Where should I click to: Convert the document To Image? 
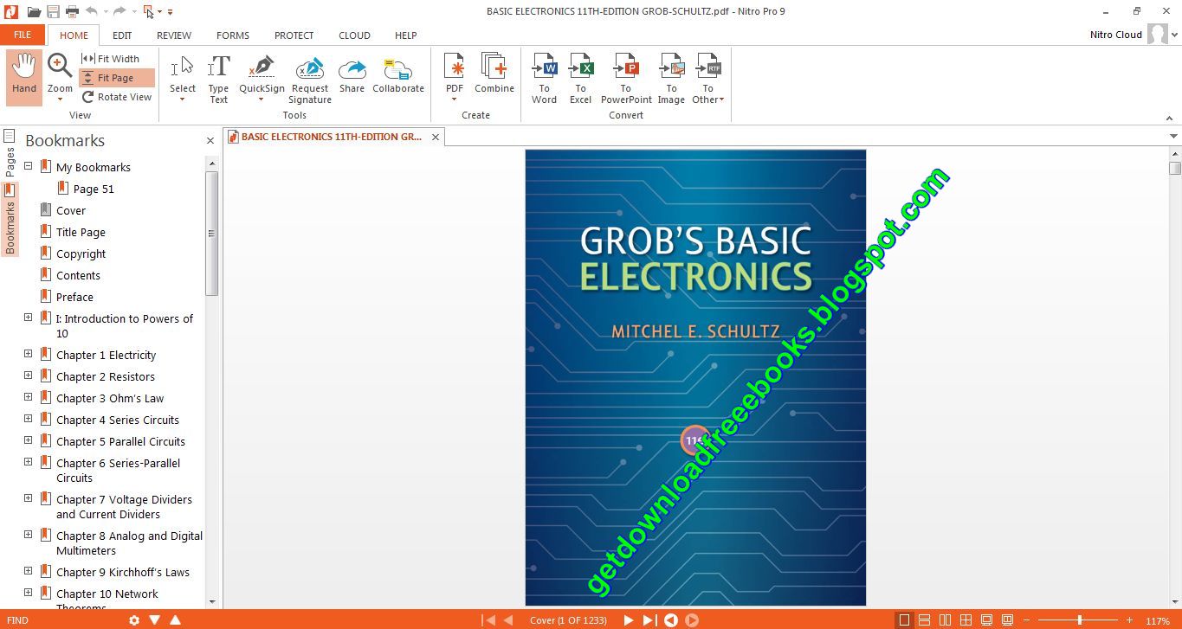(671, 78)
